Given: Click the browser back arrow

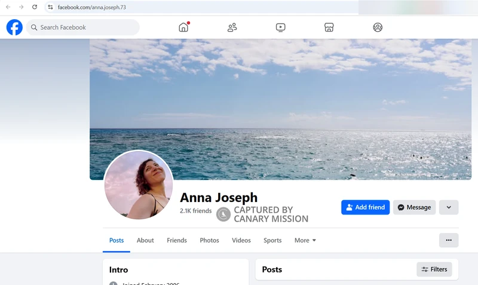Looking at the screenshot, I should point(8,7).
